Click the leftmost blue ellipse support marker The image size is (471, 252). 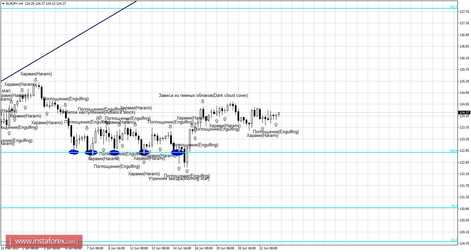[74, 152]
